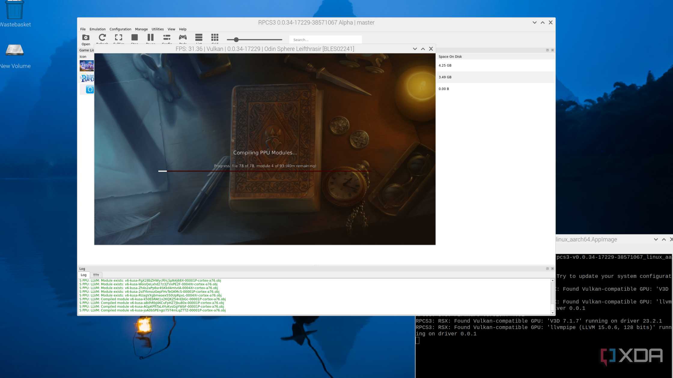Toggle fullscreen with the FullScr icon
The height and width of the screenshot is (378, 673).
118,37
